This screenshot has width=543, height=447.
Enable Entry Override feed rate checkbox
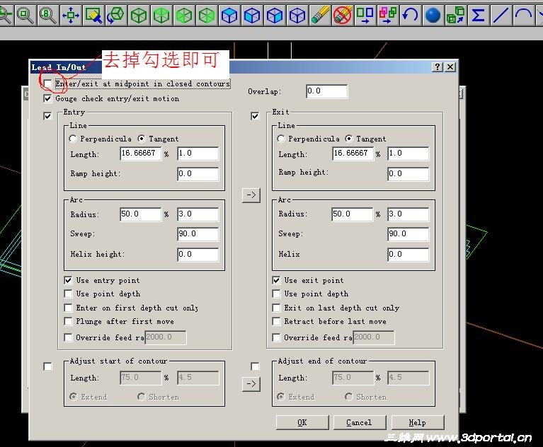click(x=69, y=337)
